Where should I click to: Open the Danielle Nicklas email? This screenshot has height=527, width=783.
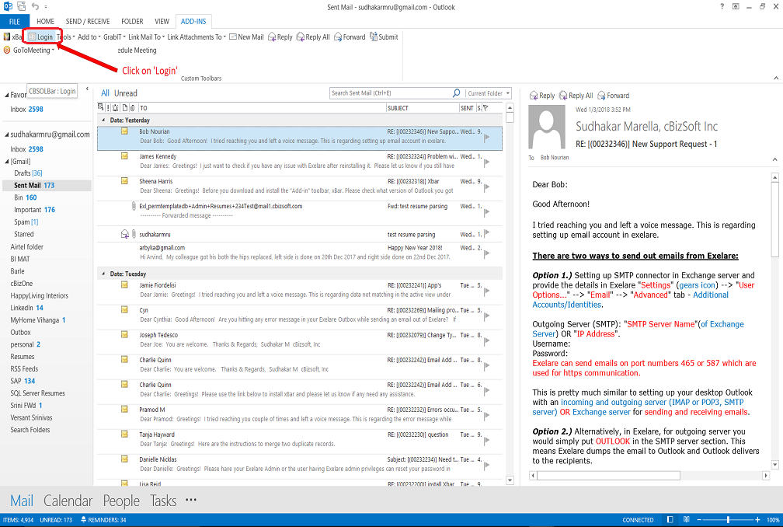[x=300, y=464]
